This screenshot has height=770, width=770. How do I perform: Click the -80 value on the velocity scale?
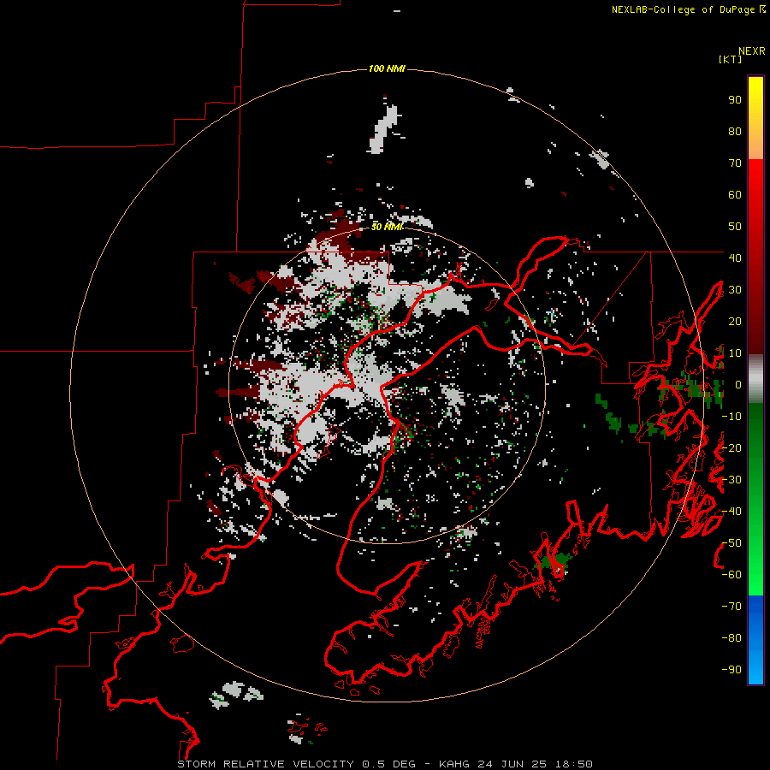[731, 638]
